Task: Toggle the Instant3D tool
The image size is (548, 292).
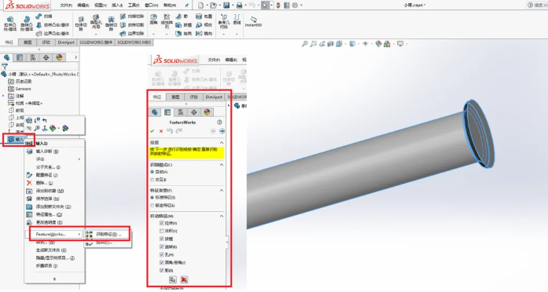Action: coord(253,21)
